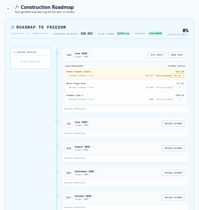Click the $272.98 Chase Freedom total

click(180, 72)
